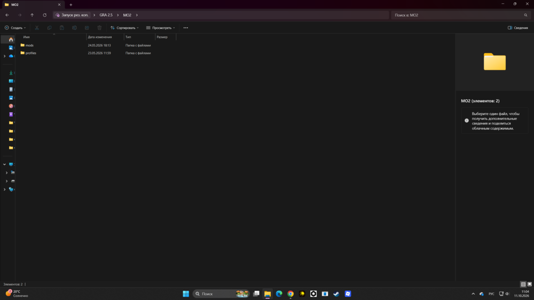Open Home in the navigation pane

(x=11, y=40)
